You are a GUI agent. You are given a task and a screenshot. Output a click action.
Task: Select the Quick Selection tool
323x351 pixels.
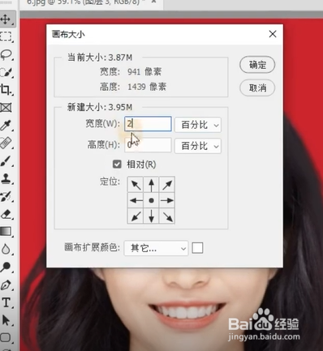click(x=6, y=72)
